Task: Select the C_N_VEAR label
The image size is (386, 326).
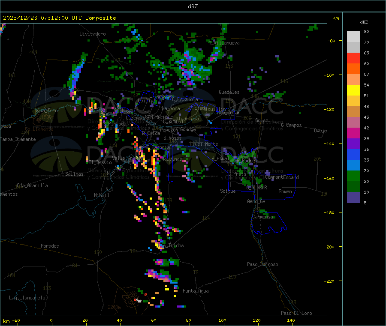Action: click(256, 188)
